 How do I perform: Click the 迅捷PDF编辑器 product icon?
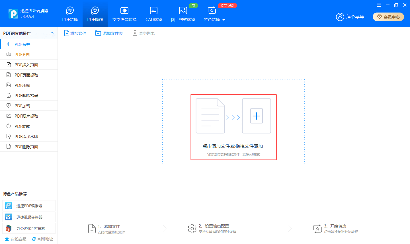tap(9, 206)
